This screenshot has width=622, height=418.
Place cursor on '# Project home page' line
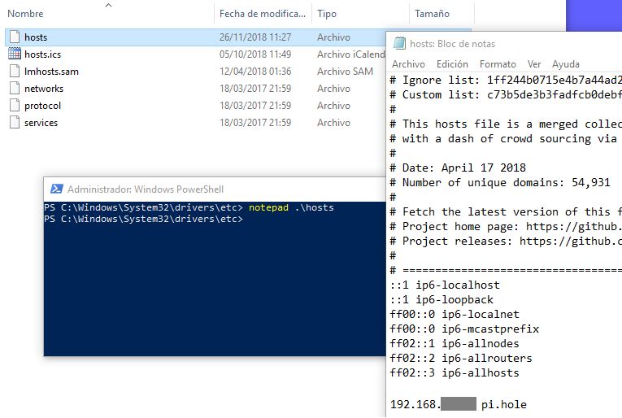pyautogui.click(x=506, y=226)
